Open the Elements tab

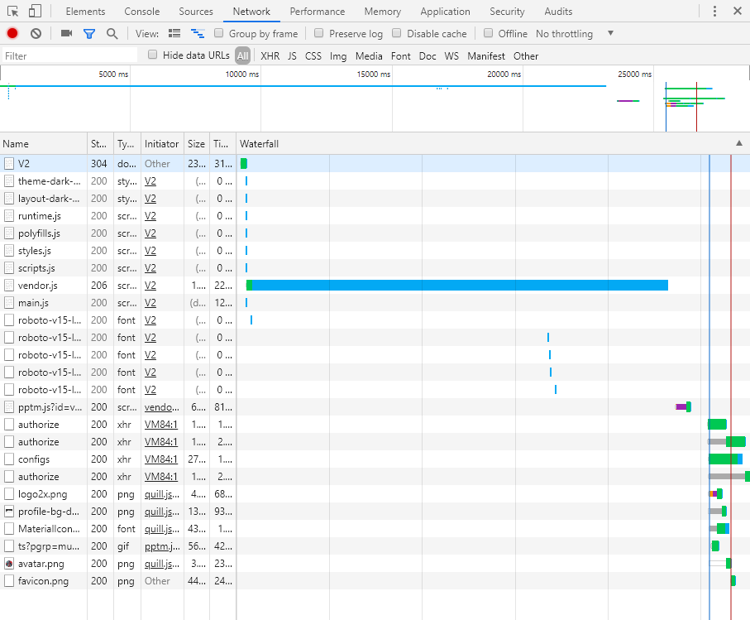(85, 11)
